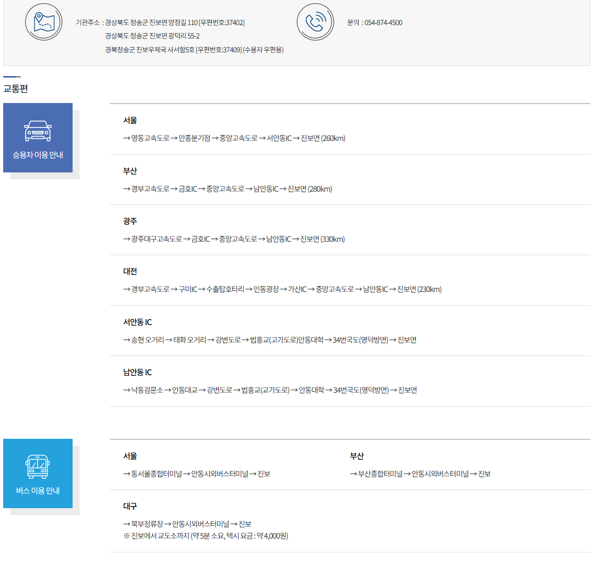Select address line 양정길 110 [우편번호:37402]

(175, 22)
